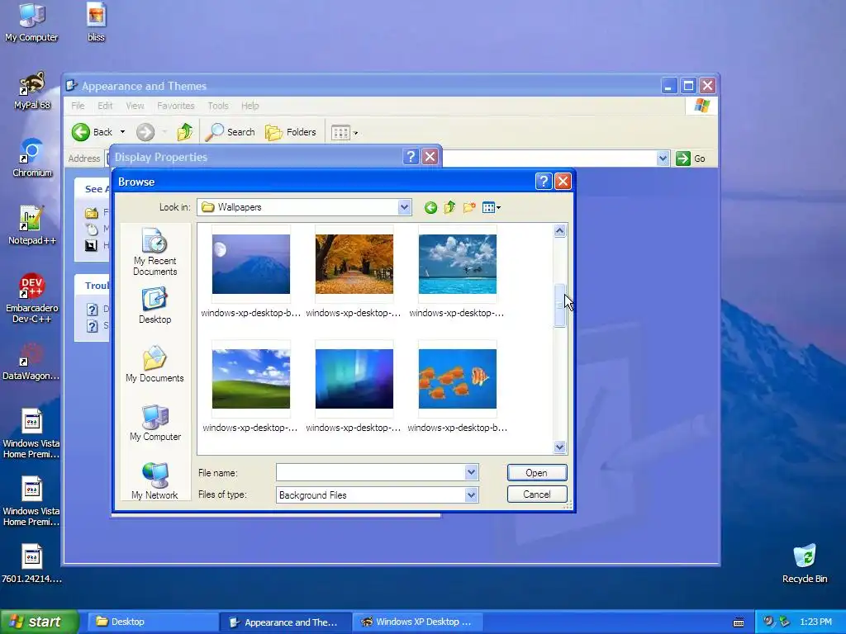
Task: Open Edit menu in Appearance and Themes
Action: click(x=105, y=106)
